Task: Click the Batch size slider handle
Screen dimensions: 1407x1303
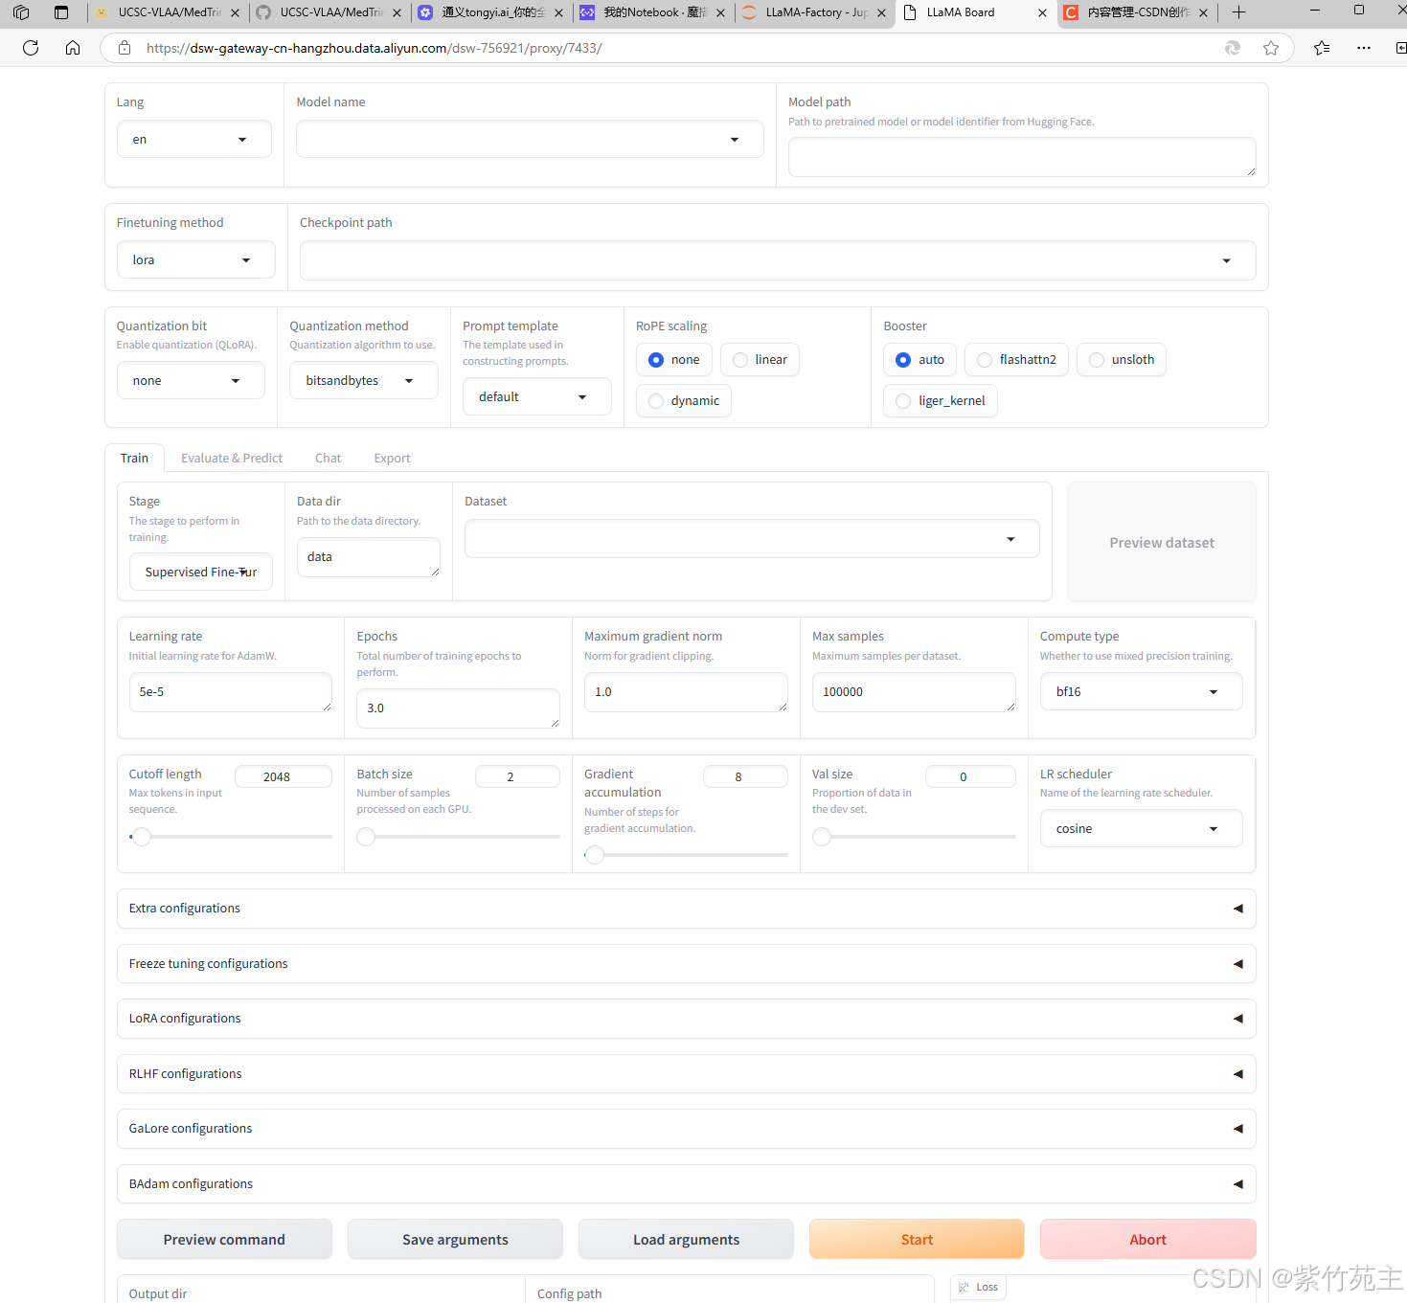Action: [366, 838]
